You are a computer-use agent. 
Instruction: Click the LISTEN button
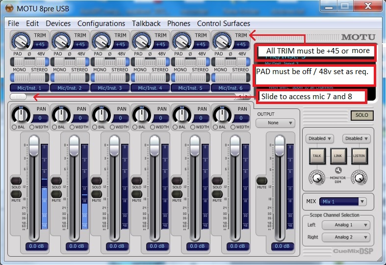tap(359, 156)
